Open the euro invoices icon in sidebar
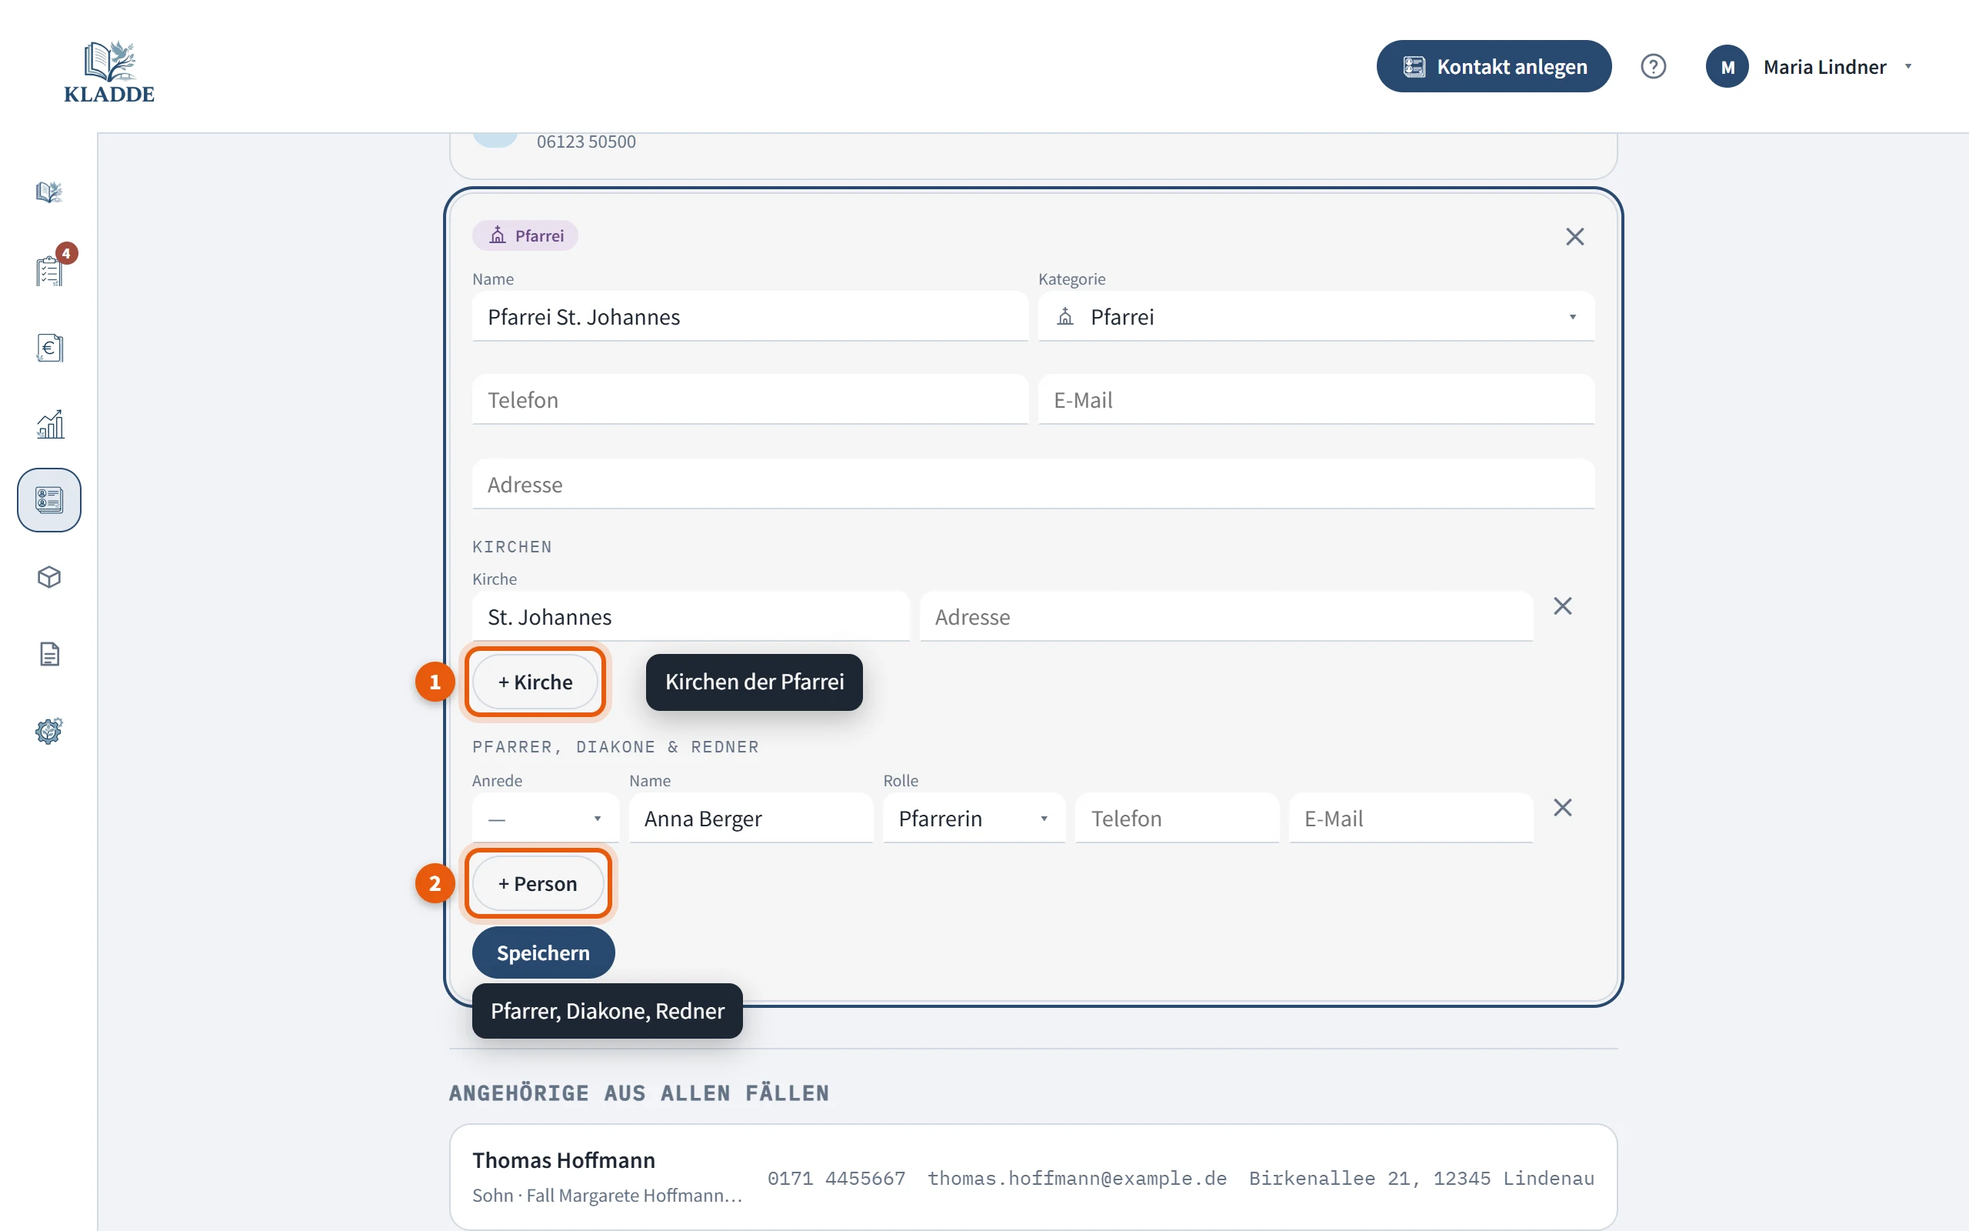Screen dimensions: 1969x1231 (x=48, y=348)
